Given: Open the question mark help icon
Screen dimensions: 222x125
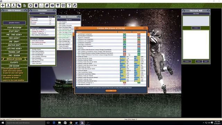Looking at the screenshot, I should (x=69, y=6).
